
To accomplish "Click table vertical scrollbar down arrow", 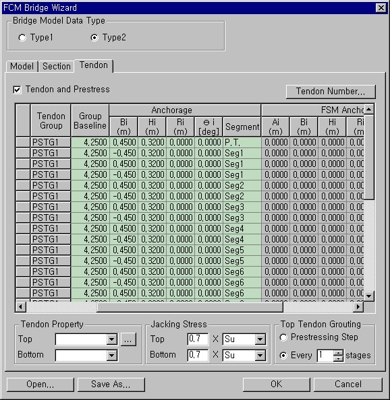I will [x=369, y=296].
